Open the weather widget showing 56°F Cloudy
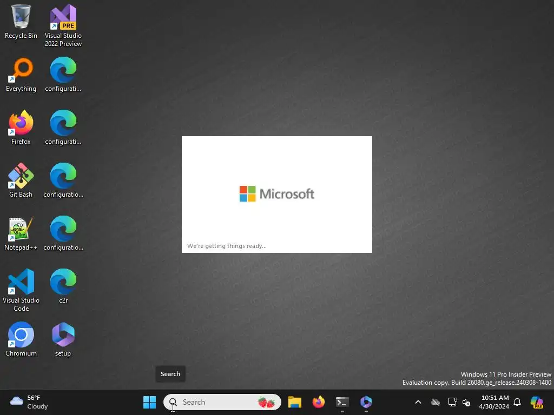Image resolution: width=554 pixels, height=415 pixels. point(29,402)
